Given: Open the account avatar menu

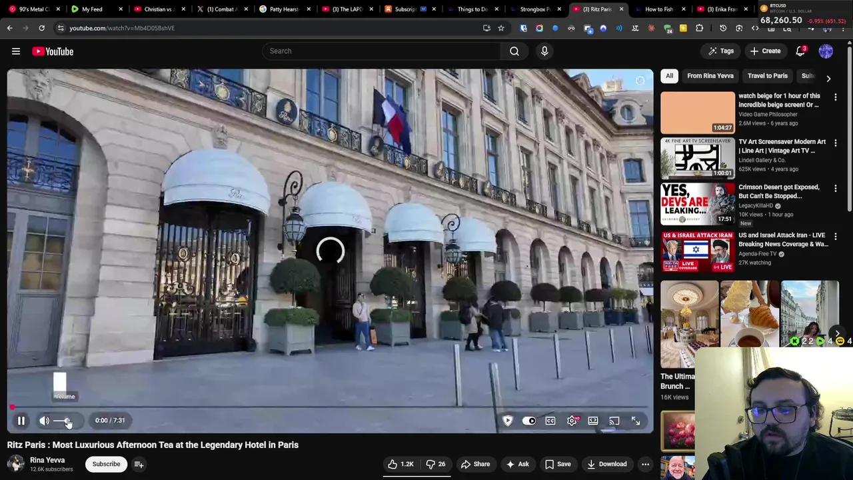Looking at the screenshot, I should point(826,51).
